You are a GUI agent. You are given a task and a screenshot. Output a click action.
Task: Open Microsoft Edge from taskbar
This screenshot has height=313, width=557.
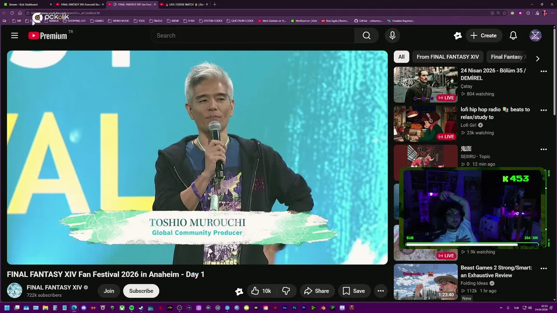74,308
